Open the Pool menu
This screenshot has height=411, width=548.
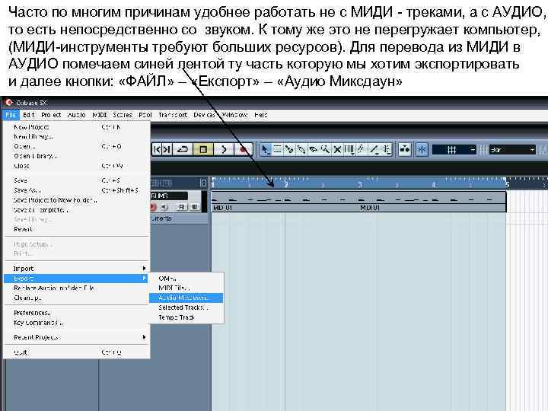(x=145, y=115)
